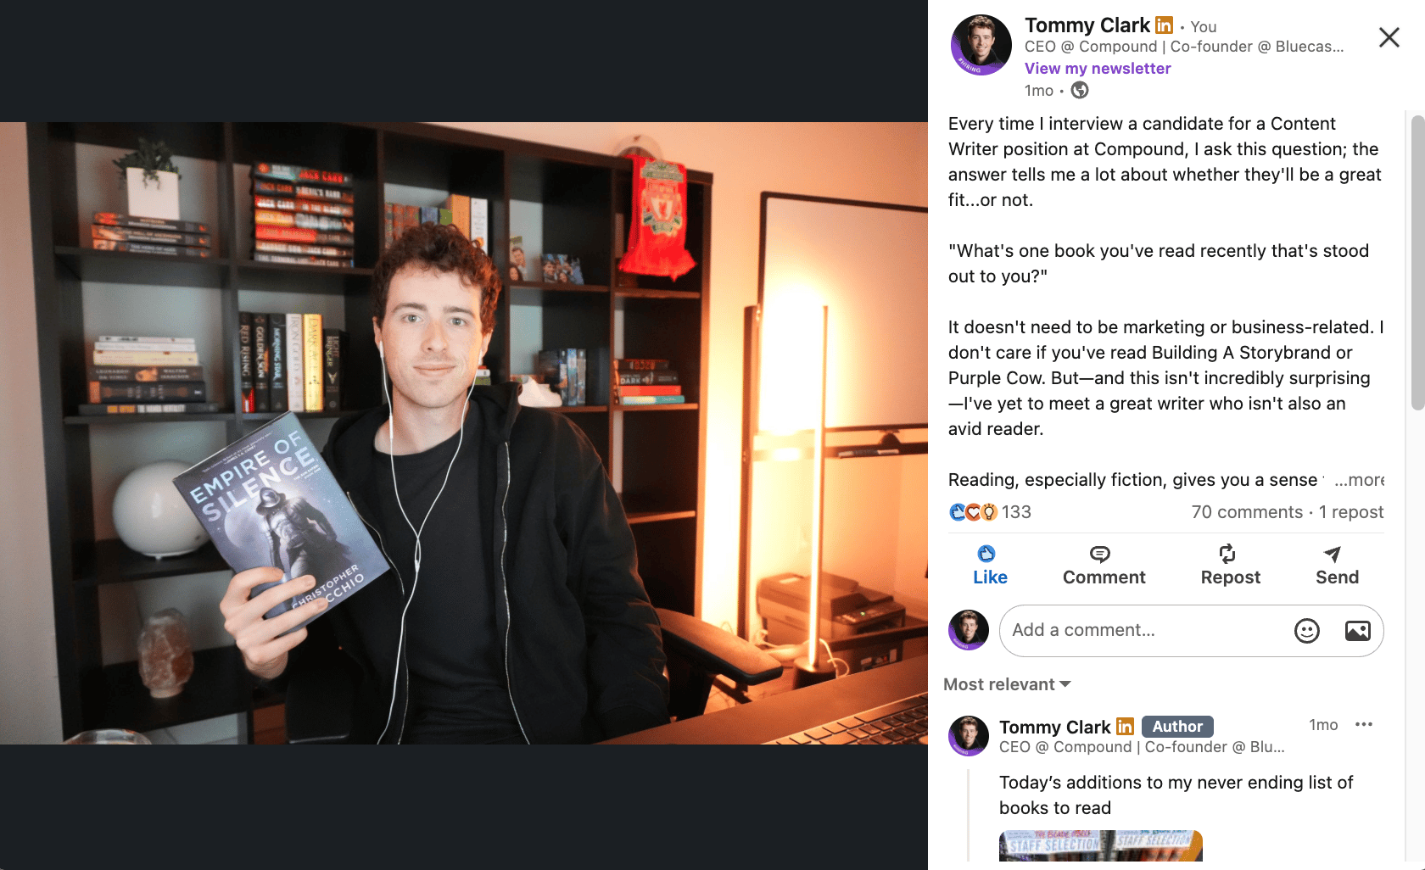Screen dimensions: 1425x870
Task: Repost this LinkedIn post
Action: click(1230, 566)
